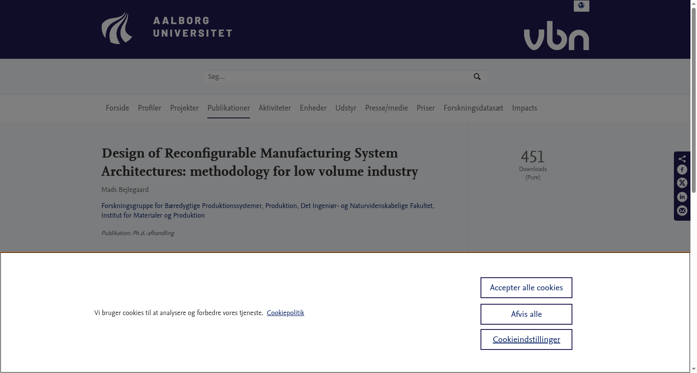Open the language globe selector
This screenshot has width=697, height=373.
click(x=581, y=6)
